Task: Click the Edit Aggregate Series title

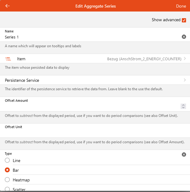Action: coord(95,6)
